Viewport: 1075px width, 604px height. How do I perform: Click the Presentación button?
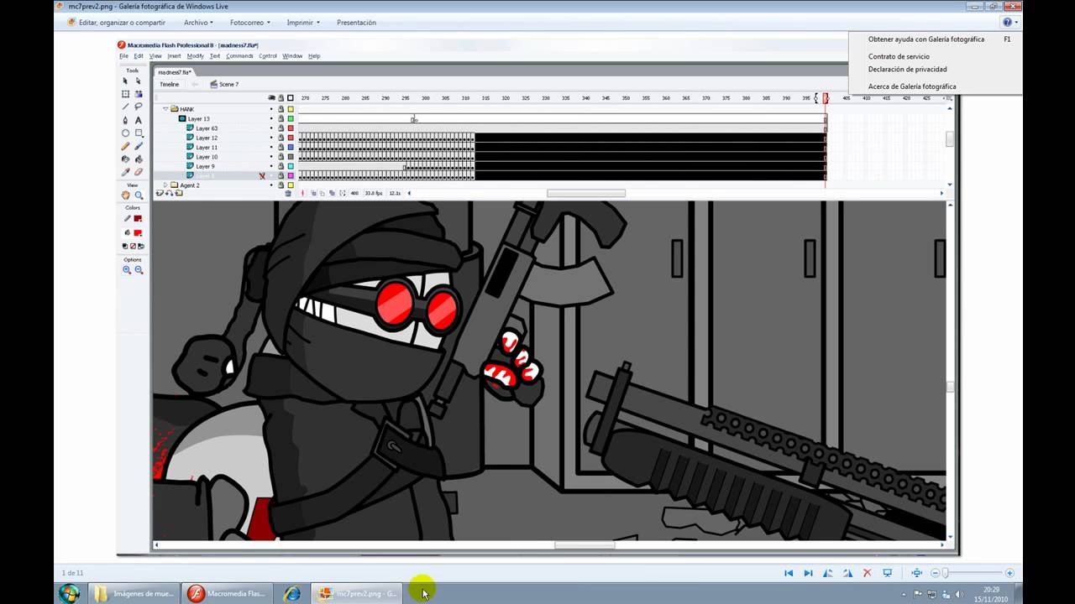tap(356, 23)
